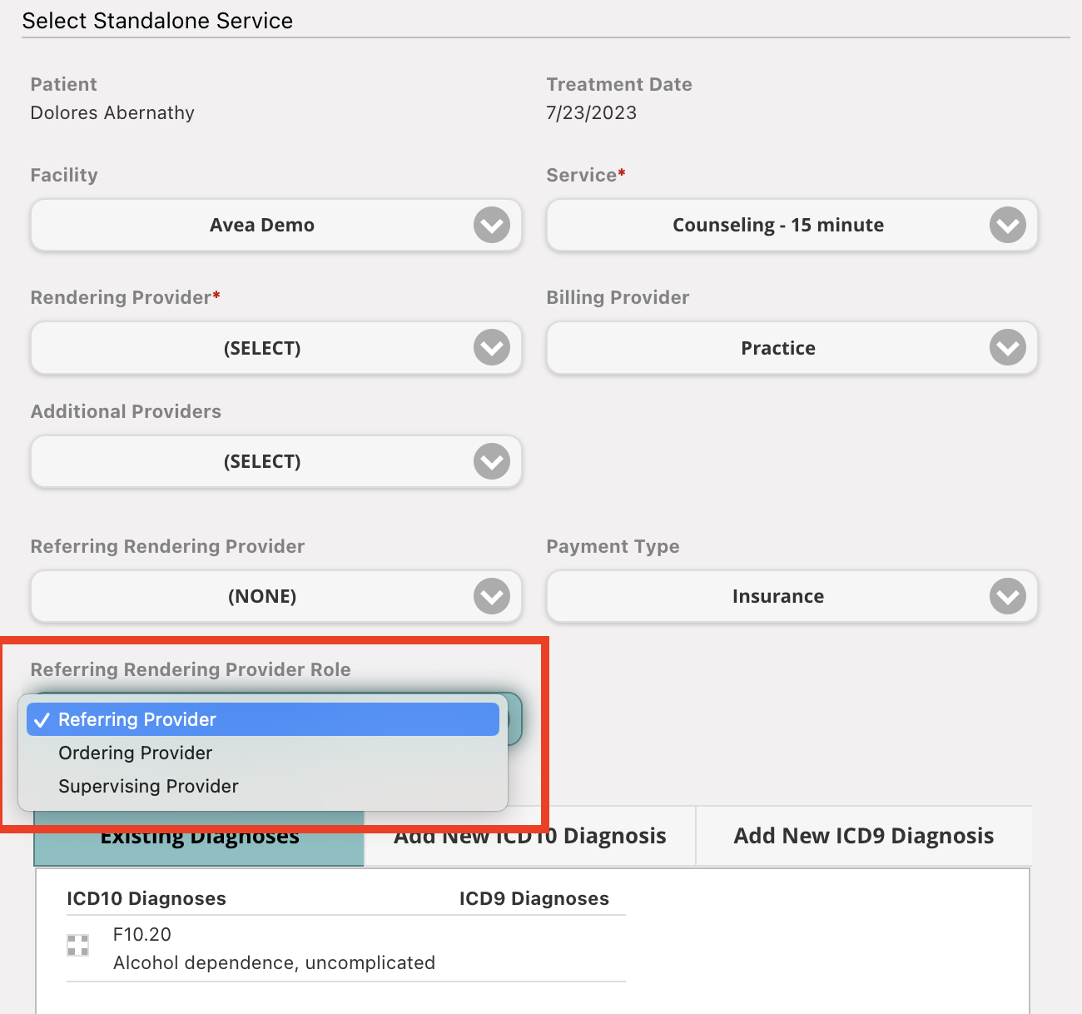Image resolution: width=1082 pixels, height=1014 pixels.
Task: Switch to the Add New ICD10 Diagnosis tab
Action: pos(529,836)
